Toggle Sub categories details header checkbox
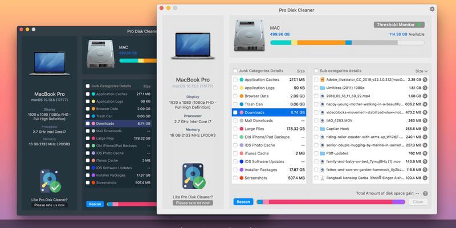Viewport: 456px width, 228px height. click(x=316, y=71)
